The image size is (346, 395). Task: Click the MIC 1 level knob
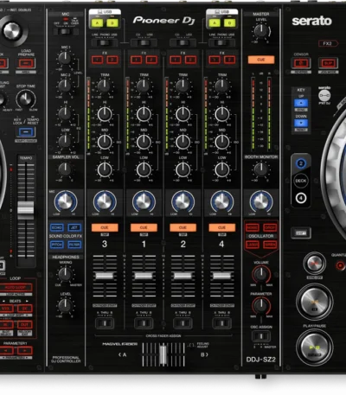[65, 58]
